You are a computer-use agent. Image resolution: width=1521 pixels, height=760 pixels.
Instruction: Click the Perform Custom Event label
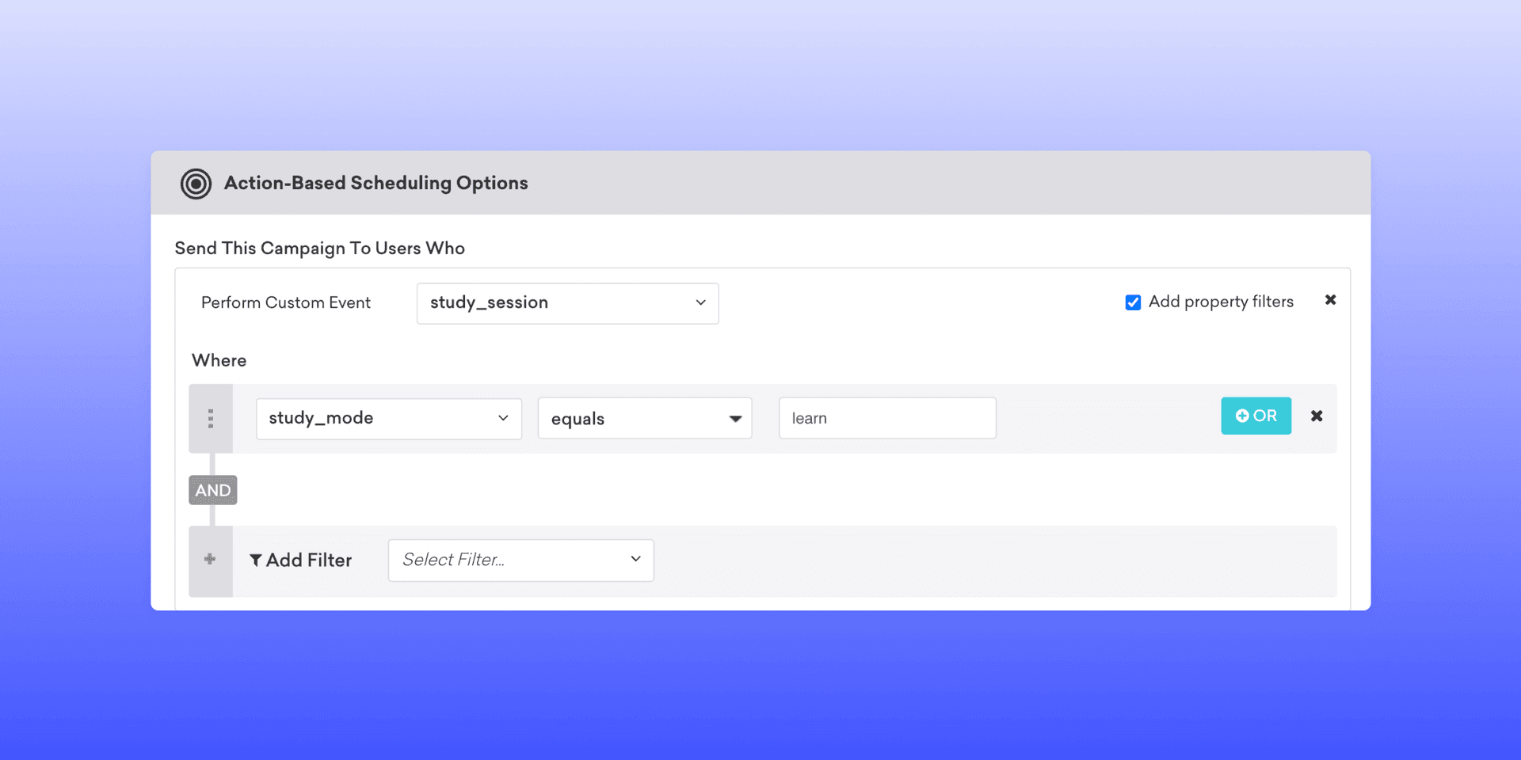[x=285, y=303]
